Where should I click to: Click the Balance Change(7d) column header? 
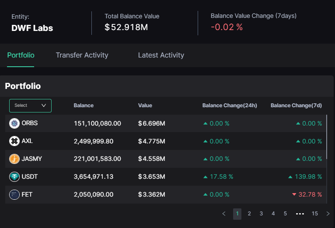pos(296,105)
